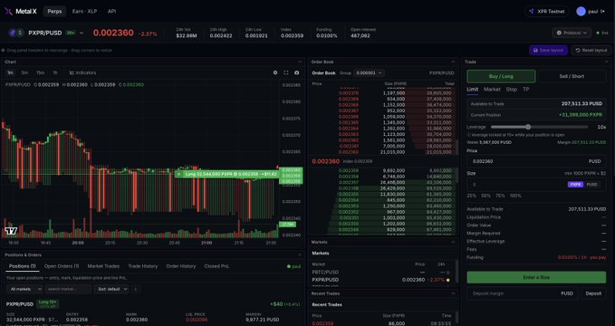Click Save layout button
The image size is (615, 326).
[548, 50]
